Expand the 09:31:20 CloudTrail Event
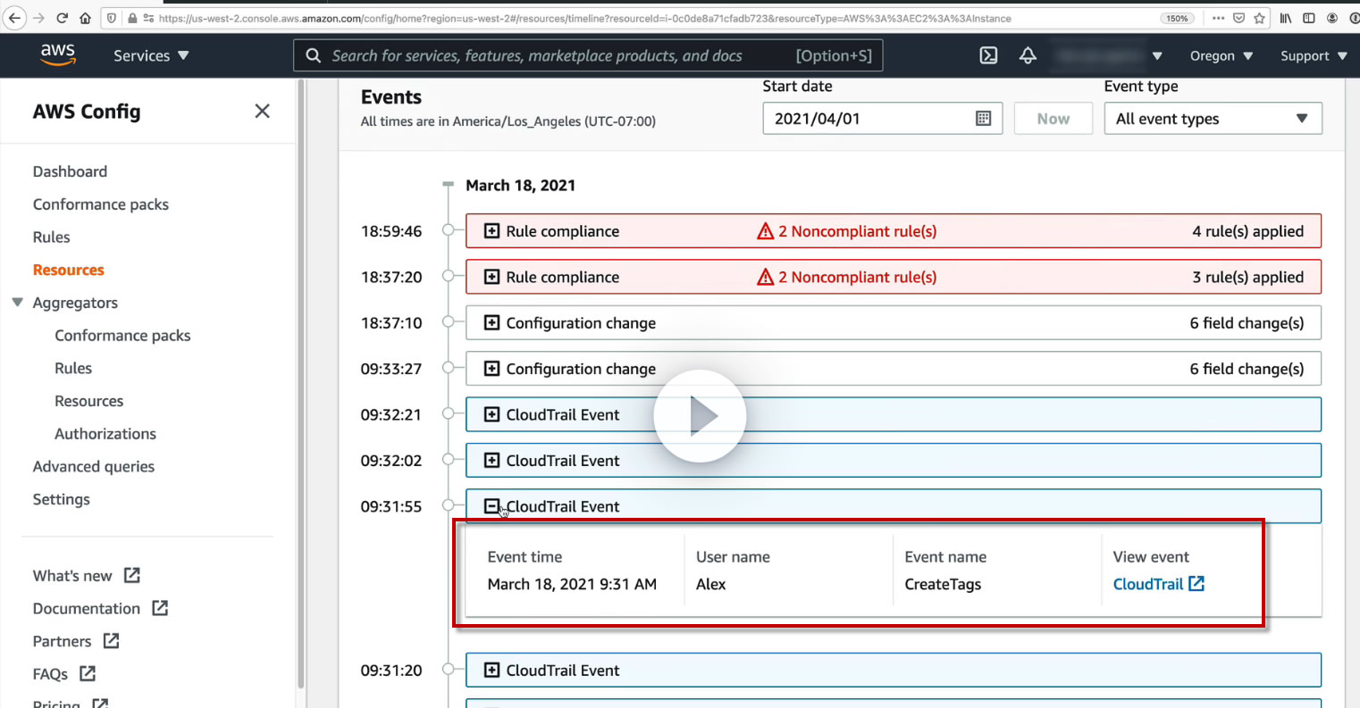This screenshot has width=1360, height=708. [x=491, y=671]
